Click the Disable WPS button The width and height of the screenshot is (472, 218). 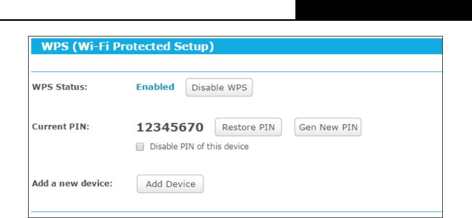[219, 87]
